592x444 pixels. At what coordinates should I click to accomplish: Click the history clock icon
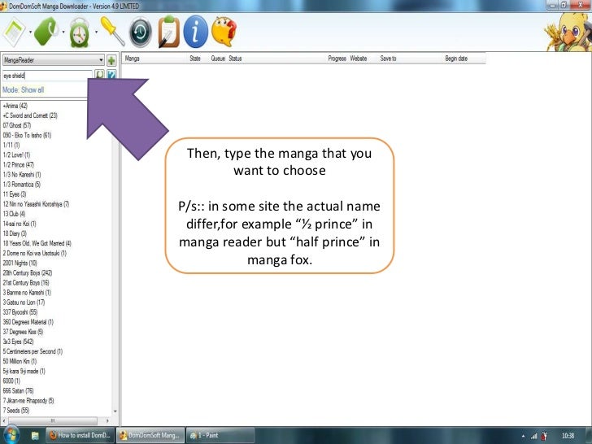click(141, 33)
